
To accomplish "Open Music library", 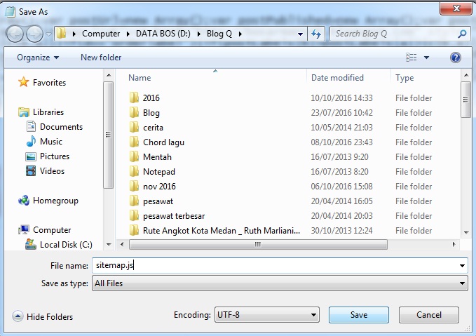I will click(x=51, y=142).
